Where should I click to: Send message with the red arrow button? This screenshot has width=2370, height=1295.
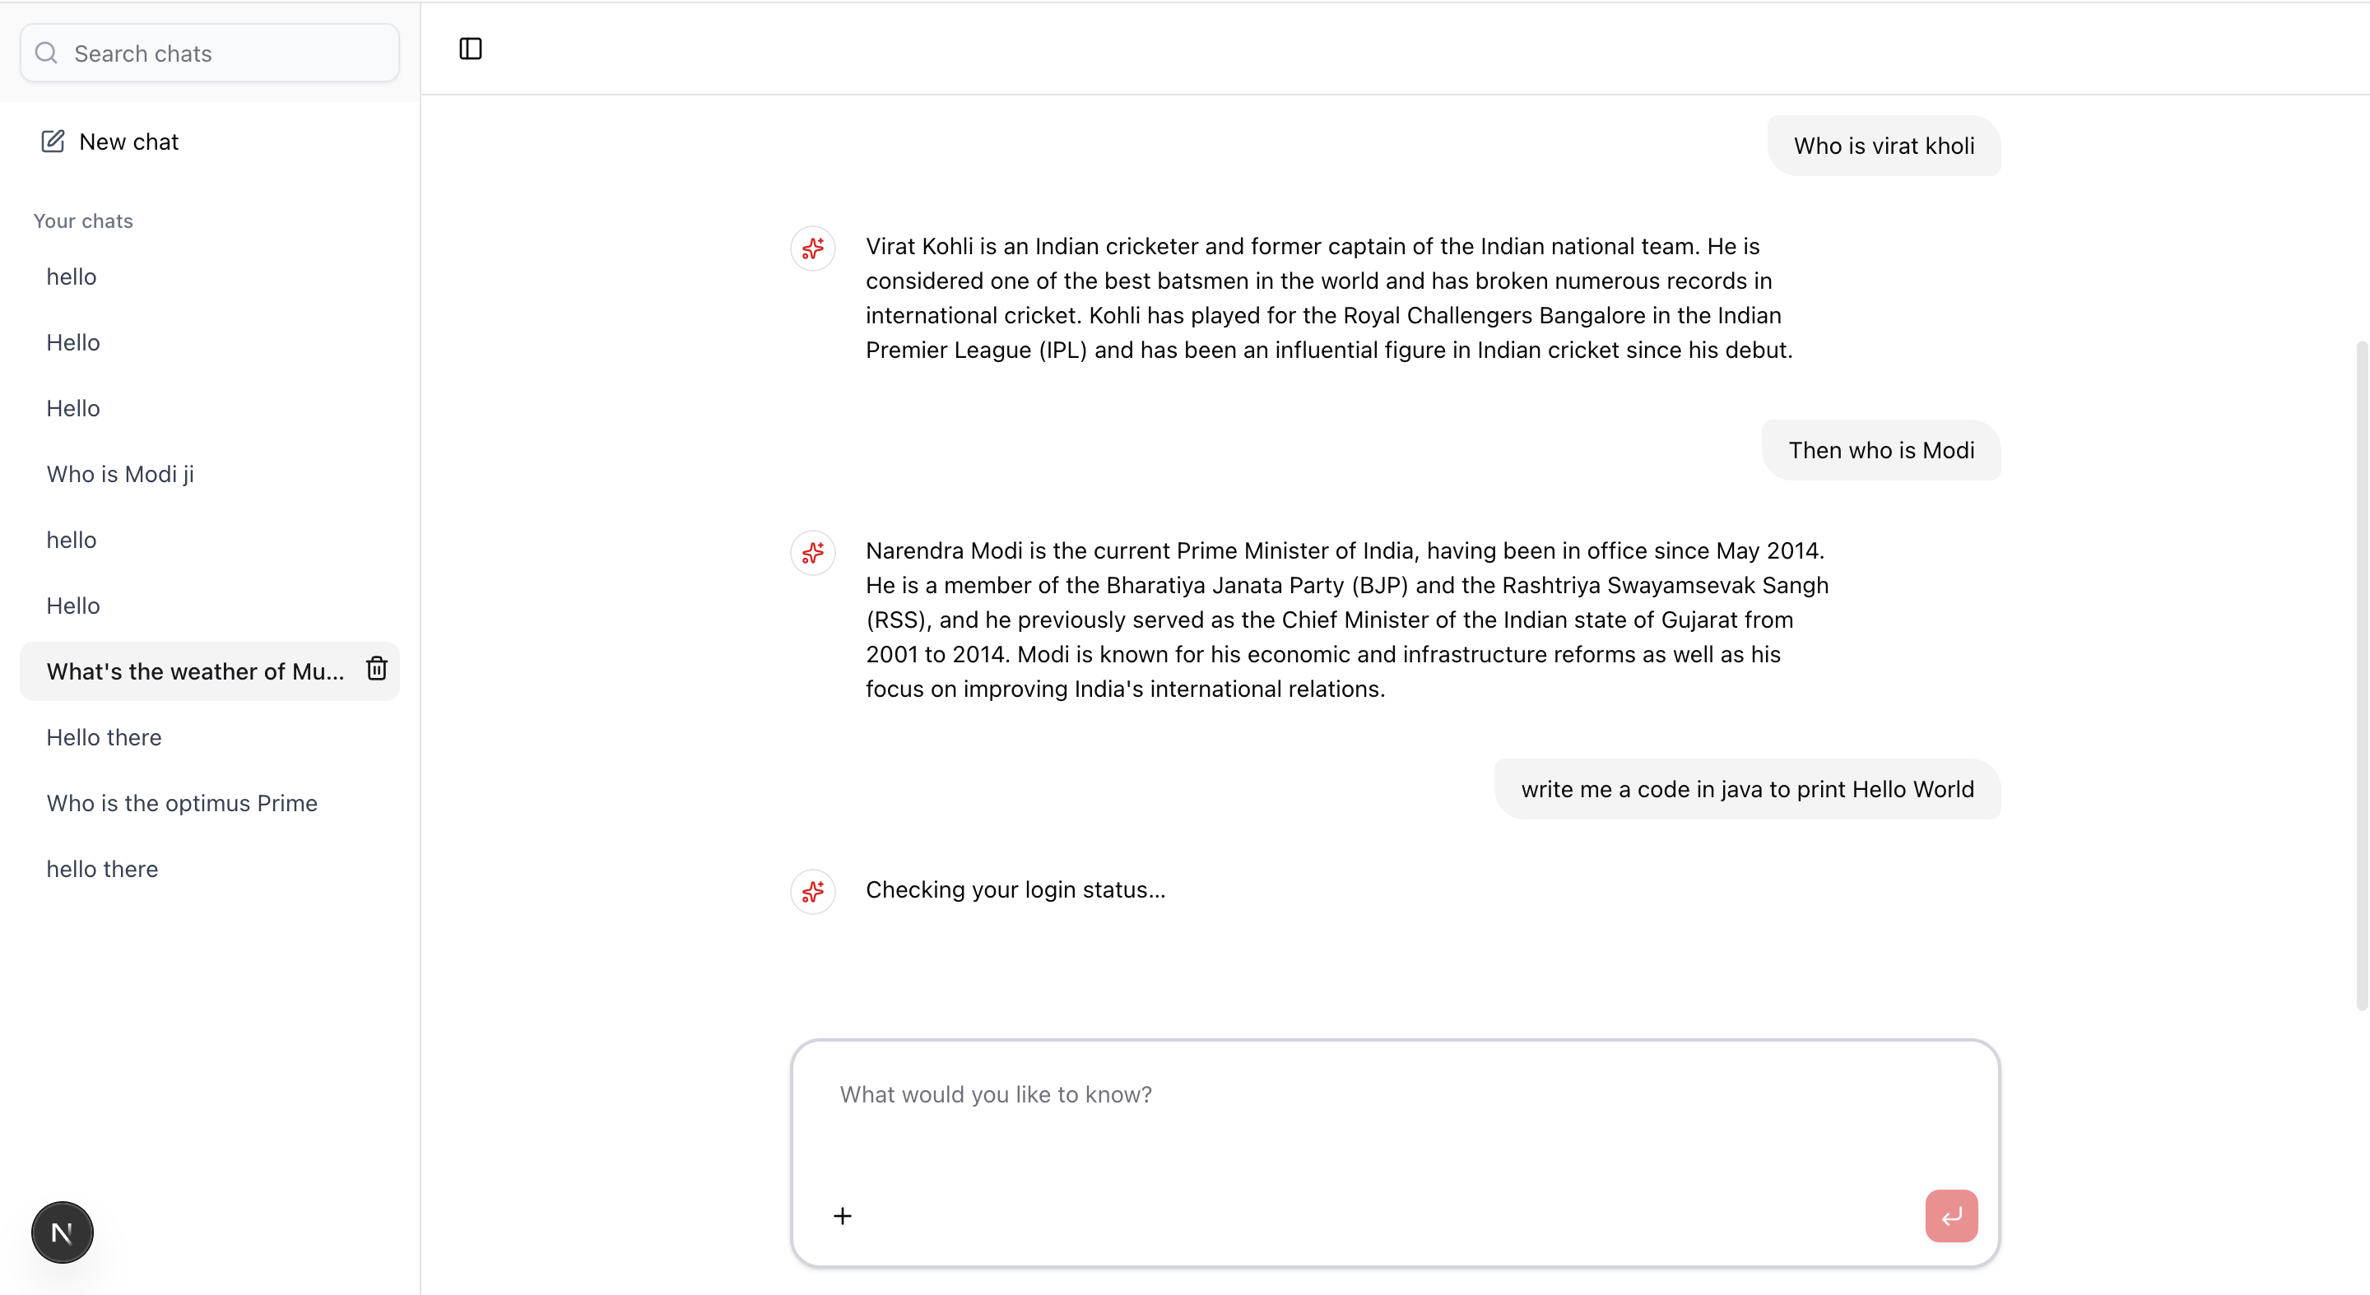point(1950,1216)
